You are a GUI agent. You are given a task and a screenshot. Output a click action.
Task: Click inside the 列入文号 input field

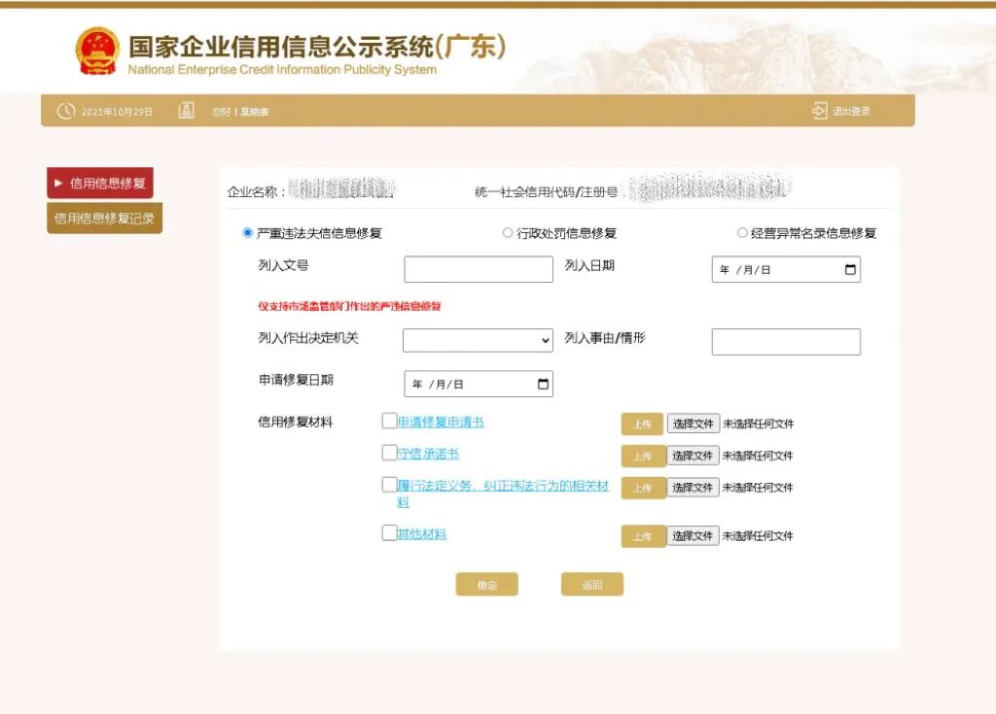pos(478,269)
